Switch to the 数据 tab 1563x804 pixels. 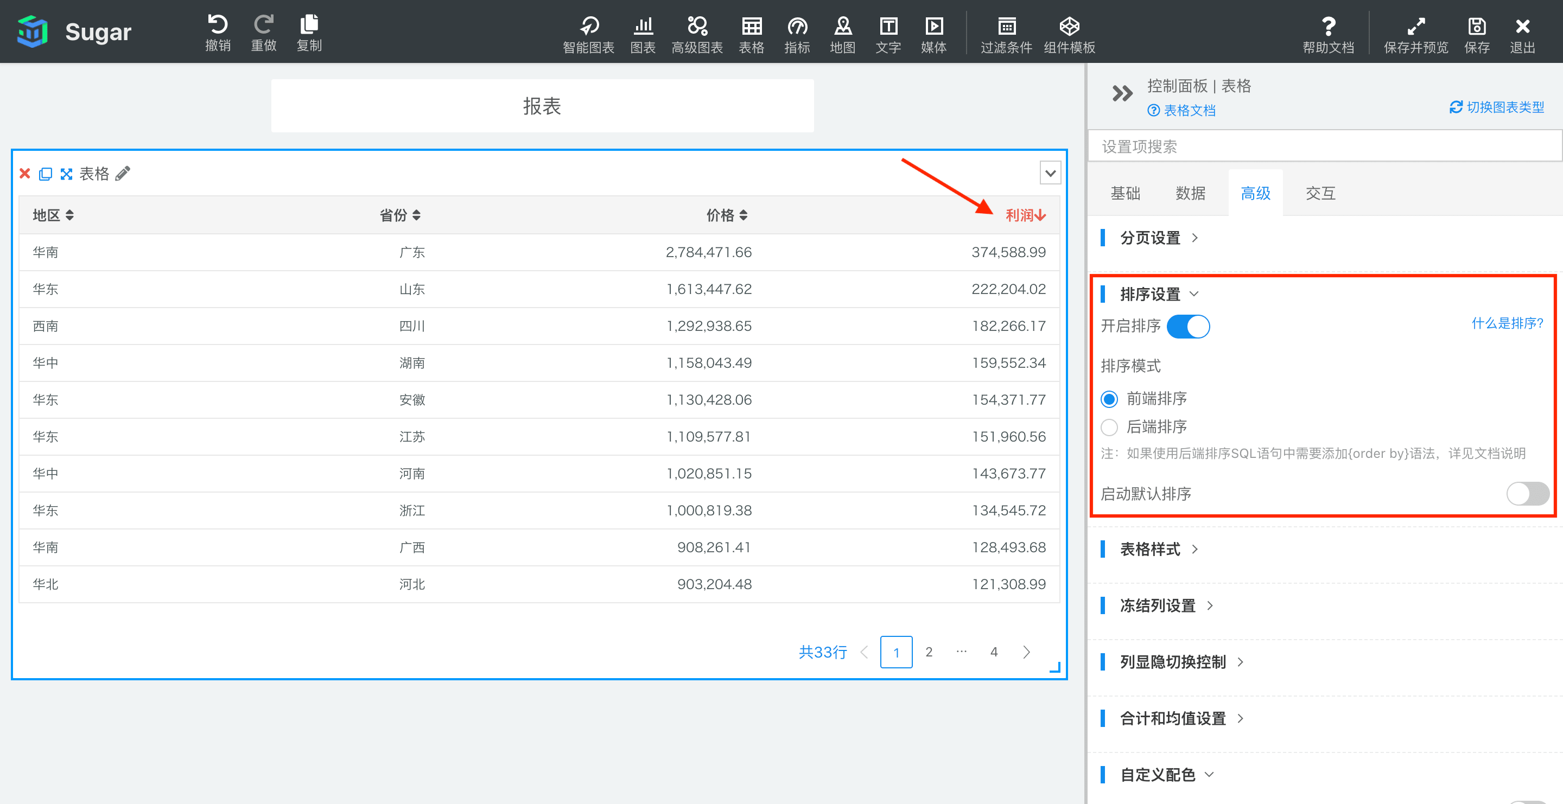[1190, 194]
